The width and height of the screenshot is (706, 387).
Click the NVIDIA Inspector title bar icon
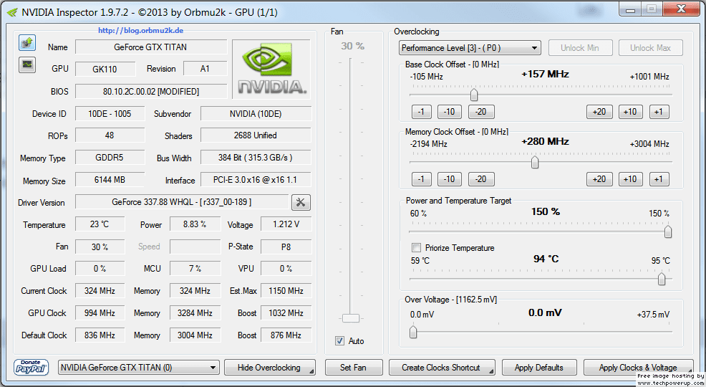(x=12, y=12)
